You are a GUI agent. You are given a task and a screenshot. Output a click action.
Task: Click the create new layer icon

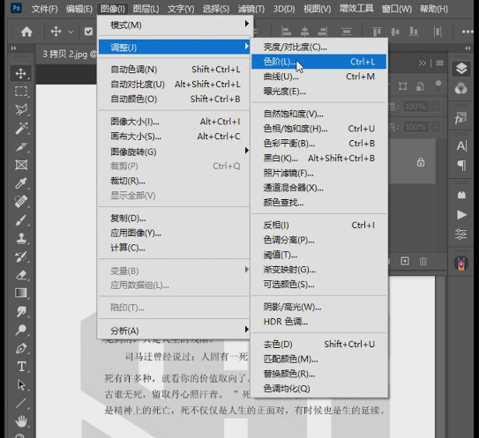point(405,261)
